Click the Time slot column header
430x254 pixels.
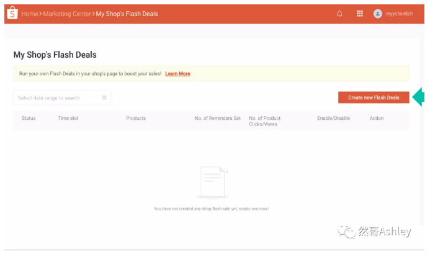[x=68, y=118]
